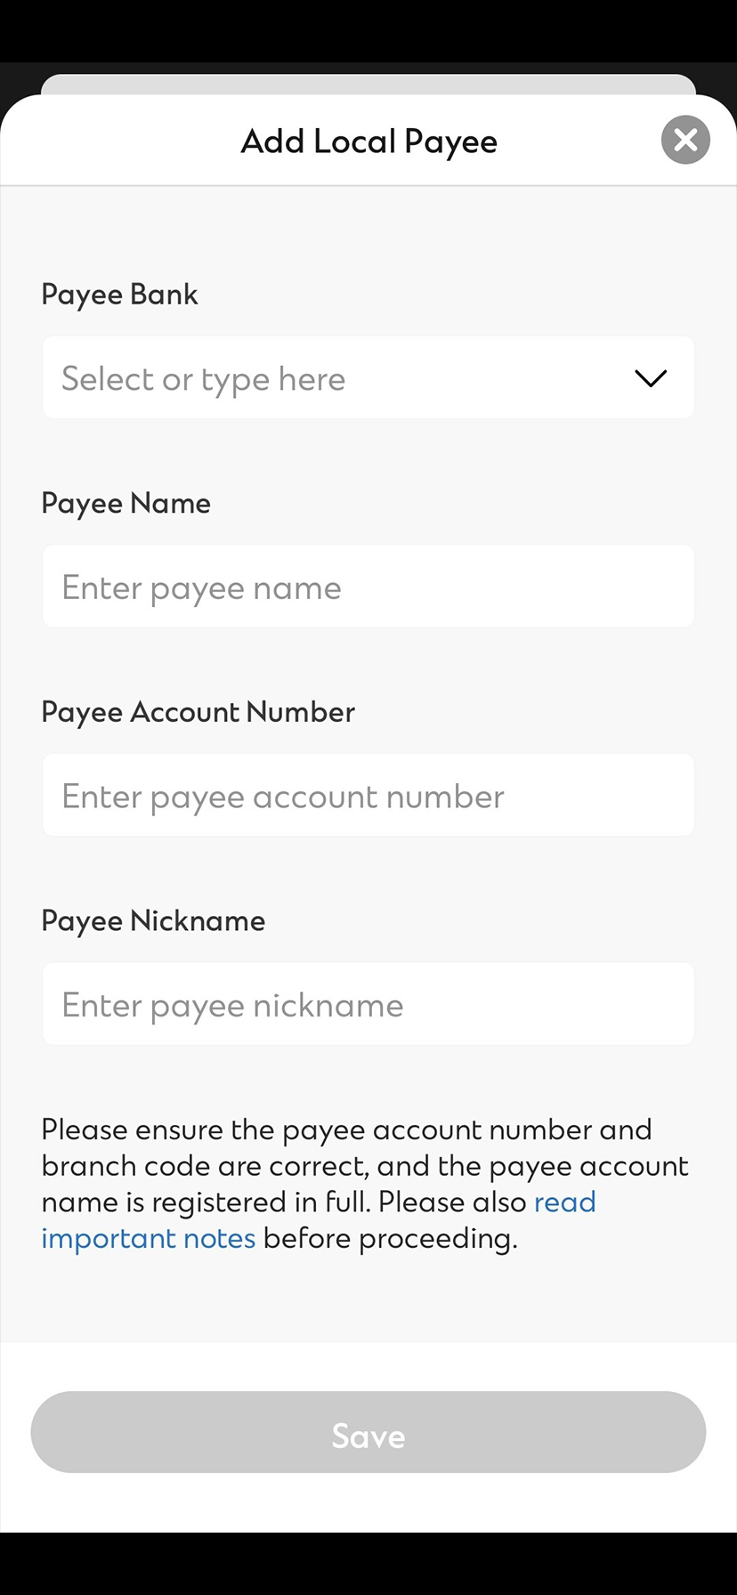Expand the bank picker showing 'Select or type here'
The height and width of the screenshot is (1595, 737).
368,377
